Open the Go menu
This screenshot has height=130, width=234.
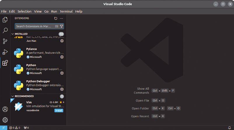click(x=46, y=11)
